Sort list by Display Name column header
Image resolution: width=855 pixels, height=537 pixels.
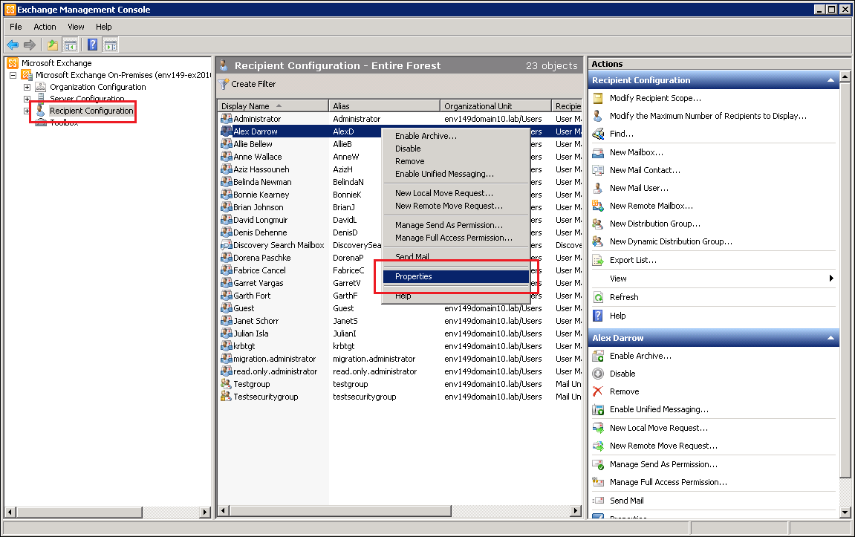click(x=273, y=105)
